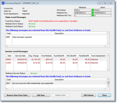The width and height of the screenshot is (117, 103).
Task: Click the 9667 Fund Error Status message
Action: 53,21
